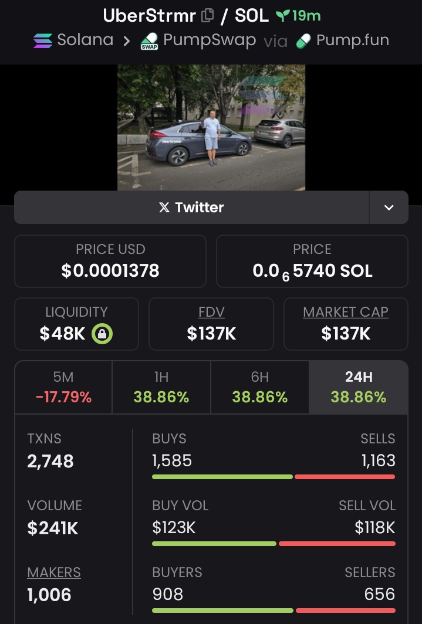Viewport: 422px width, 624px height.
Task: Switch to the 6H timeframe tab
Action: tap(259, 387)
